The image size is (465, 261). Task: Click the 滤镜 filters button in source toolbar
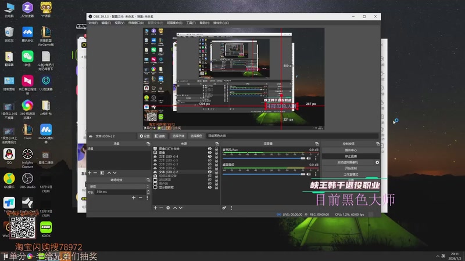159,136
